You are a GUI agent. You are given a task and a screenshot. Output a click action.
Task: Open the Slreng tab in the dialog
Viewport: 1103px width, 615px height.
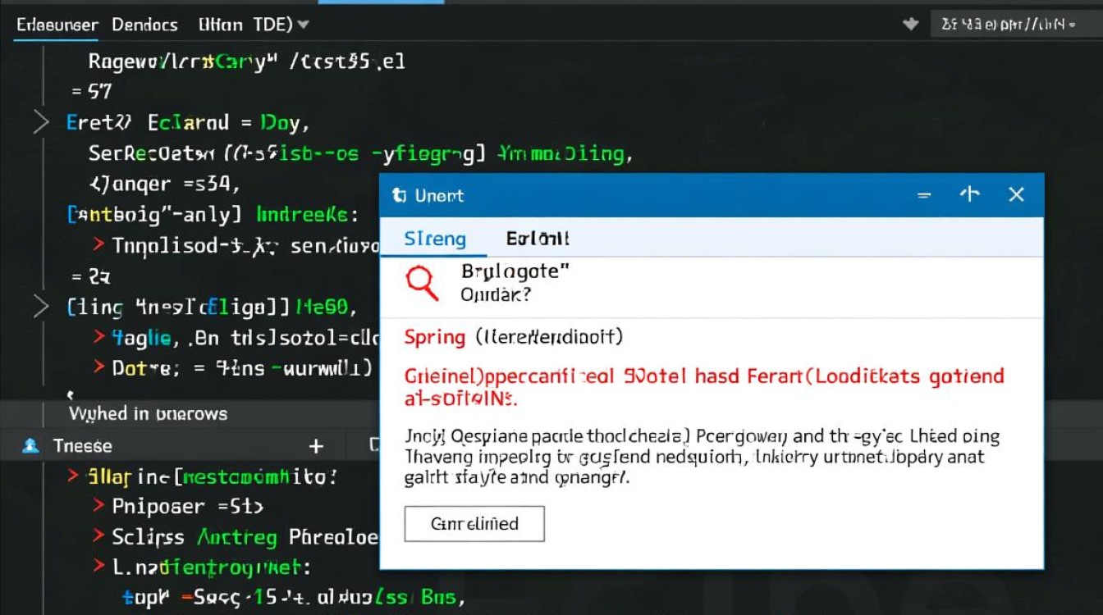pos(435,239)
